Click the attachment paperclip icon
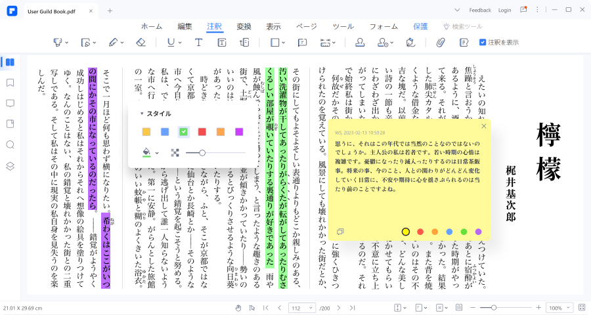Viewport: 591px width, 315px height. [440, 43]
